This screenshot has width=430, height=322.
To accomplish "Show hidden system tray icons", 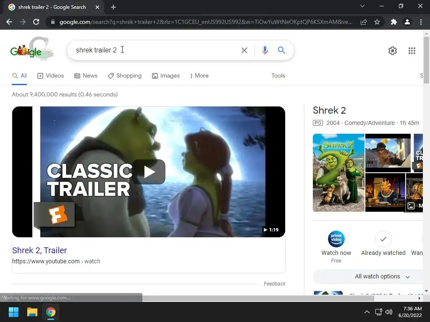I will (x=367, y=312).
